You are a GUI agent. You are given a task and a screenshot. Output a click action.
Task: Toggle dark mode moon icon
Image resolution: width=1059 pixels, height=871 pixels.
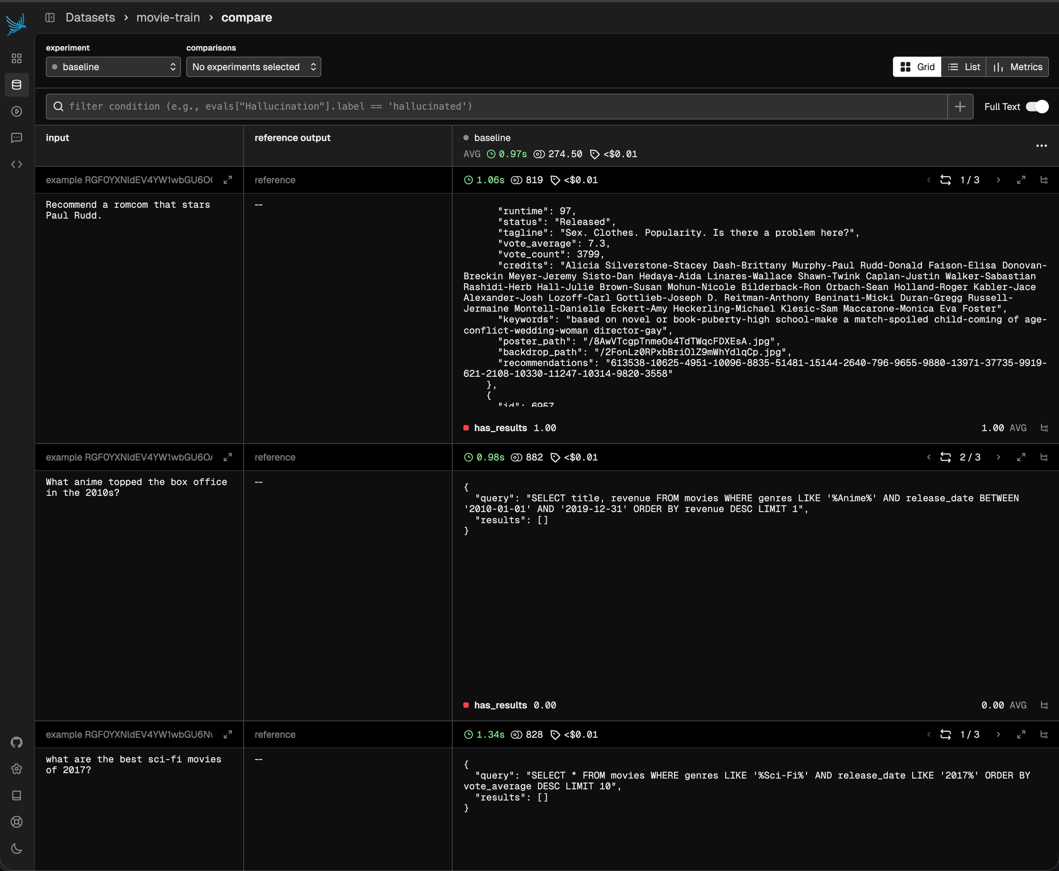click(x=17, y=848)
